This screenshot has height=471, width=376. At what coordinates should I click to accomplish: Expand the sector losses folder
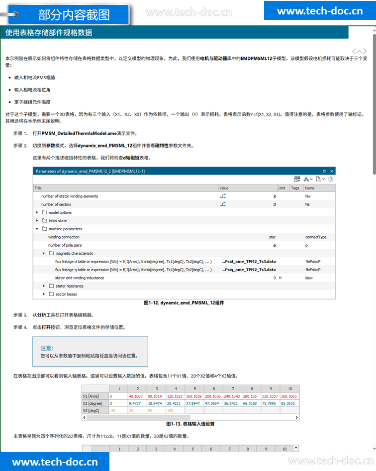pos(44,294)
